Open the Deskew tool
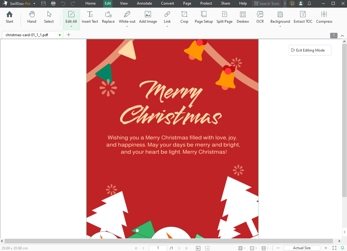 (x=243, y=17)
